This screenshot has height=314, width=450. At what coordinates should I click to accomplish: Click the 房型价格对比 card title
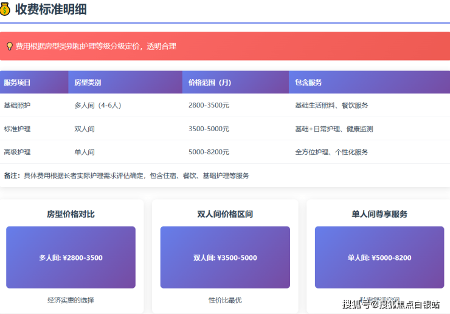(x=71, y=214)
